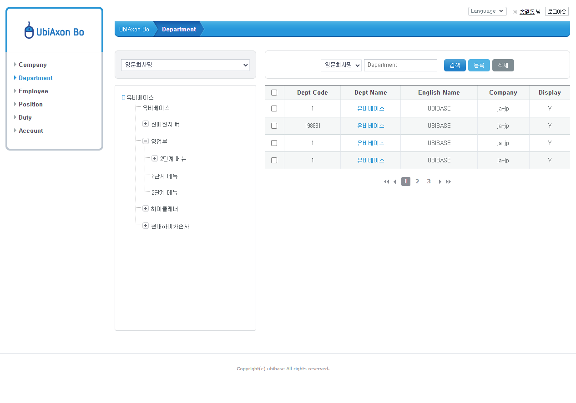Viewport: 576px width, 403px height.
Task: Check the first department row checkbox
Action: click(274, 109)
